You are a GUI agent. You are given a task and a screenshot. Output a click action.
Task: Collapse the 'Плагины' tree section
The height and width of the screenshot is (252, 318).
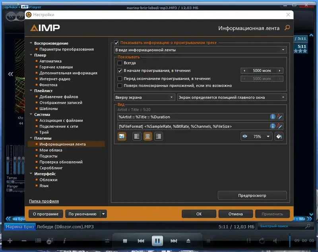(x=31, y=138)
